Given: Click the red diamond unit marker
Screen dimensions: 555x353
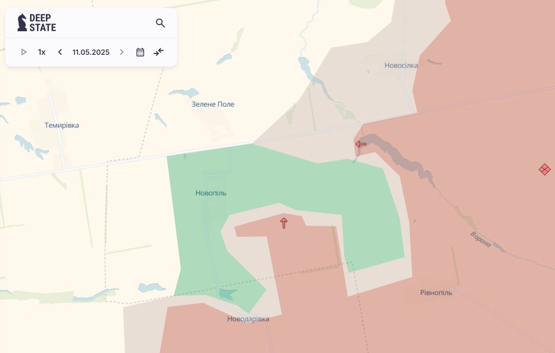Looking at the screenshot, I should (544, 169).
